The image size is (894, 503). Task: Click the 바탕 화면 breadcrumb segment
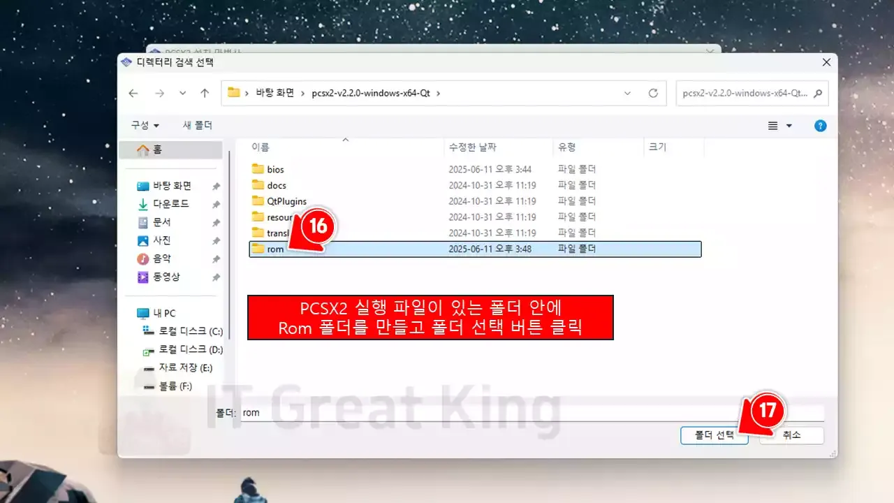tap(275, 93)
